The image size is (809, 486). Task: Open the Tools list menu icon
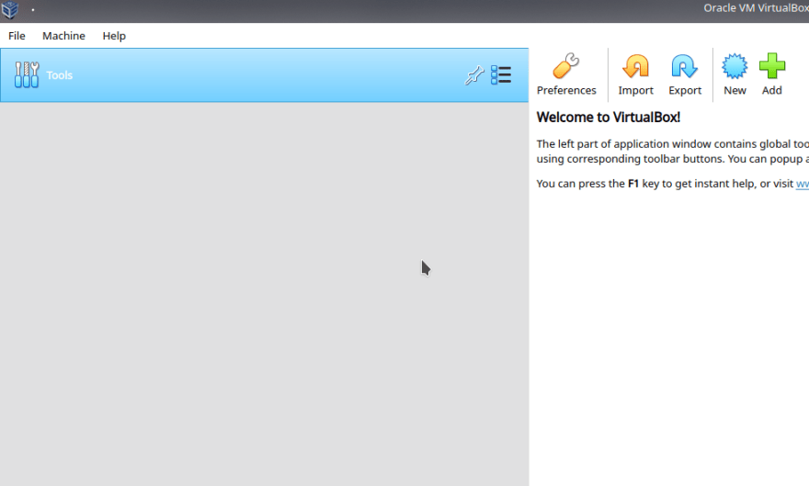(x=501, y=75)
